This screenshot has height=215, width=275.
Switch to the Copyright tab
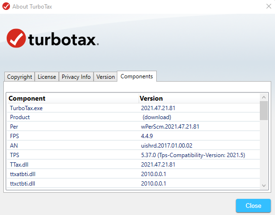pos(19,77)
